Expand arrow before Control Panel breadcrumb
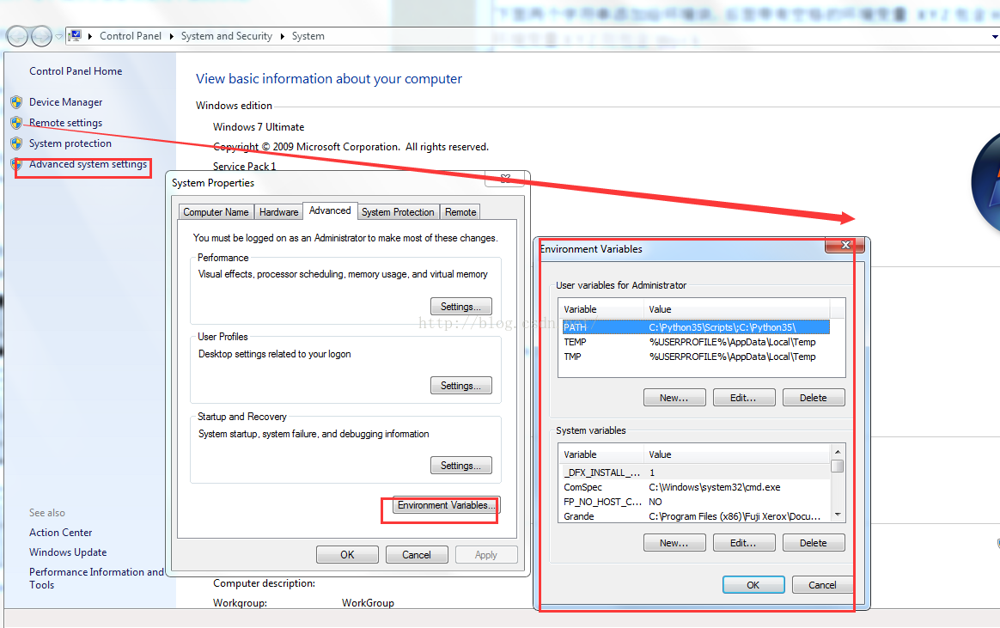 (90, 36)
